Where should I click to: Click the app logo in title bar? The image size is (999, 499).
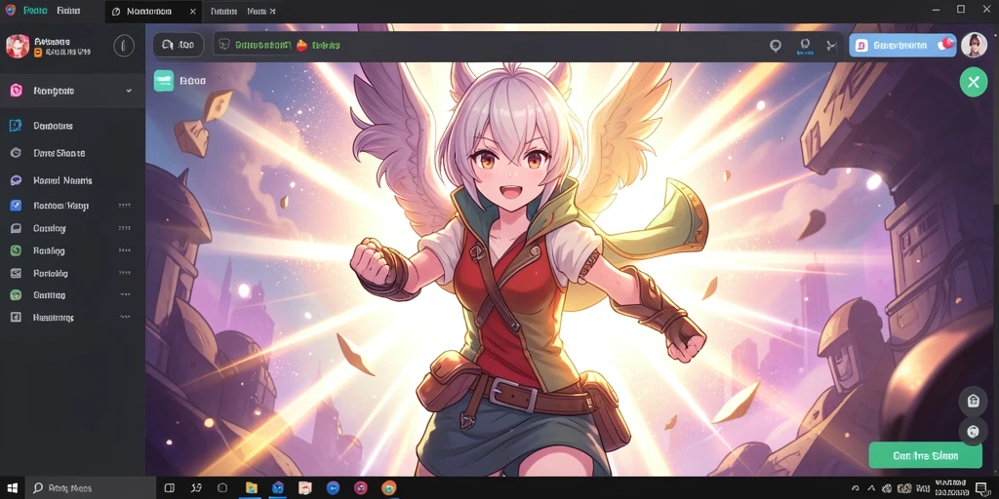10,10
